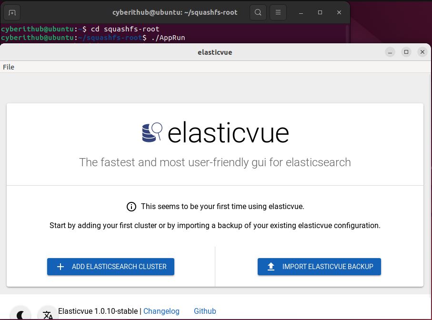The height and width of the screenshot is (320, 432).
Task: Open the terminal hamburger menu
Action: [278, 12]
